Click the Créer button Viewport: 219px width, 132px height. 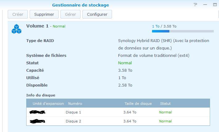pos(18,14)
